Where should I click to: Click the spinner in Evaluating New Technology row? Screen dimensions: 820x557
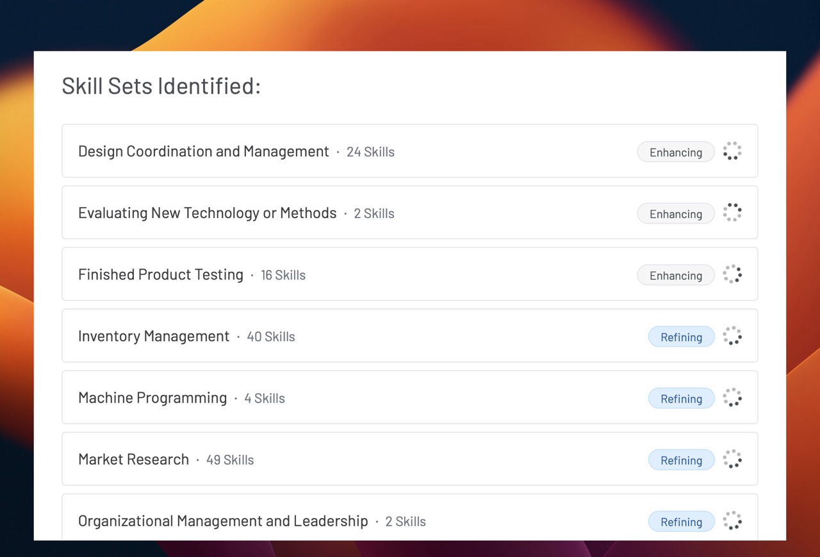click(x=732, y=213)
